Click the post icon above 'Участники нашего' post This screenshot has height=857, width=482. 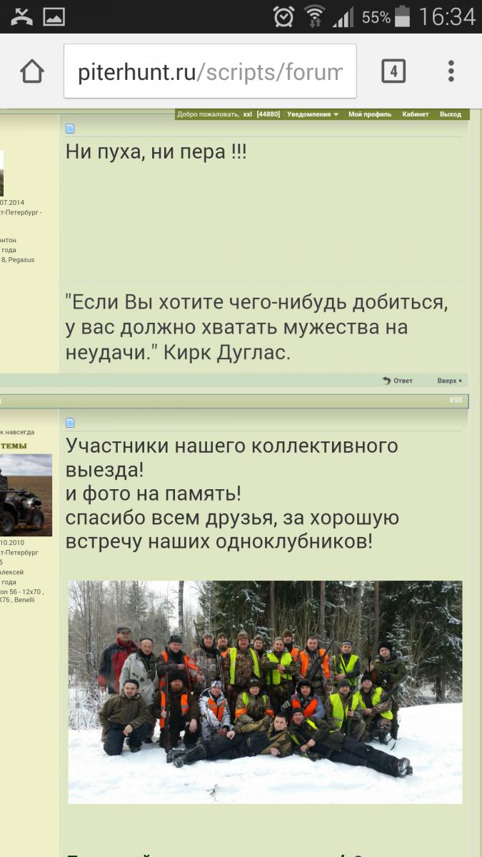pos(70,423)
